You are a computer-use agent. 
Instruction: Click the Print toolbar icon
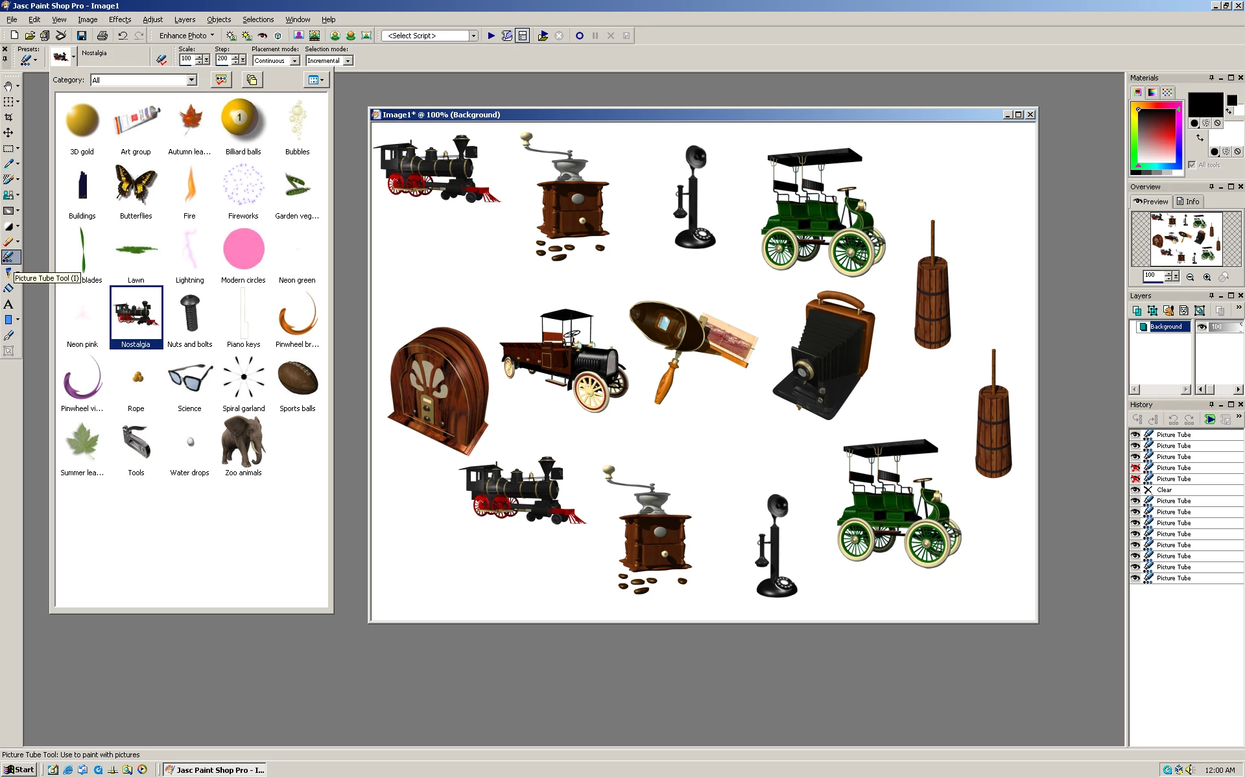(102, 36)
